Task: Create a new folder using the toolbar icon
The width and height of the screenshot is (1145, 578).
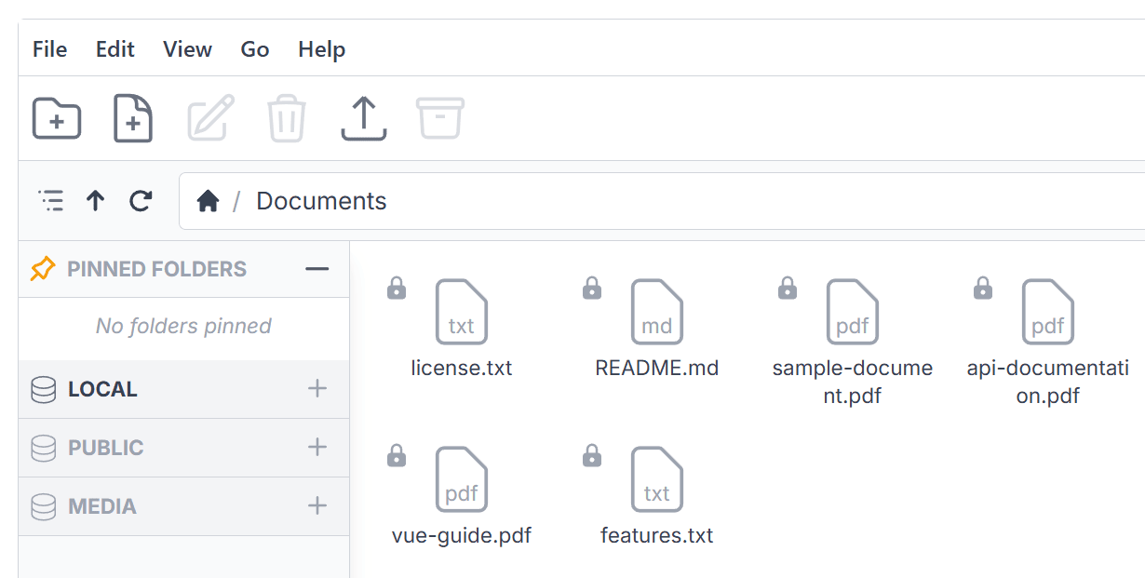Action: pyautogui.click(x=56, y=118)
